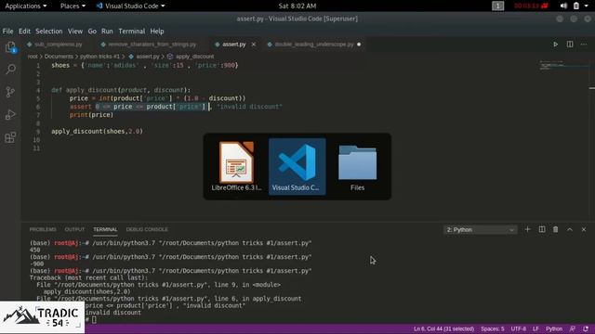The image size is (595, 334).
Task: Switch to double_leading_underscore.py tab
Action: [x=314, y=45]
